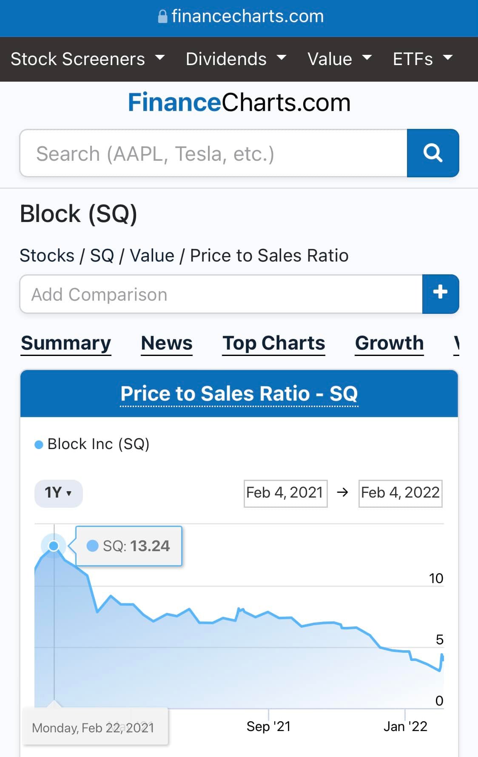
Task: Click the magnifying glass search button
Action: [432, 153]
